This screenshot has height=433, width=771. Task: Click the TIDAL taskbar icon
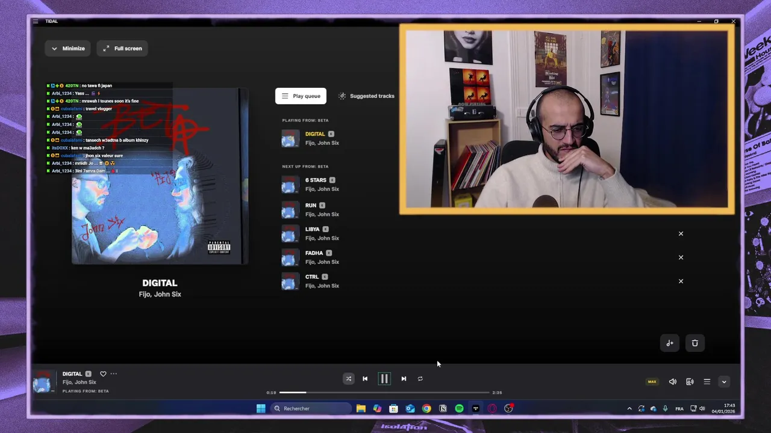(x=476, y=408)
